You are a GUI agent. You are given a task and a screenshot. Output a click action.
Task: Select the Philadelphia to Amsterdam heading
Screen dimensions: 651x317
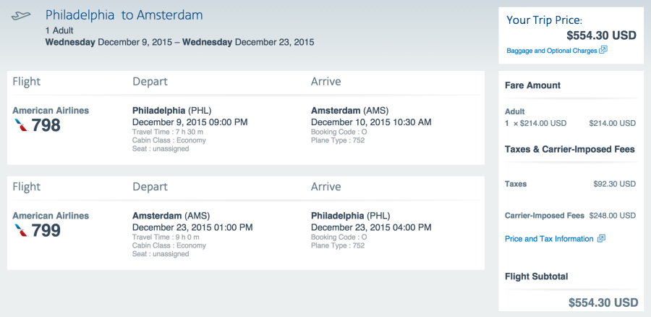click(x=124, y=15)
